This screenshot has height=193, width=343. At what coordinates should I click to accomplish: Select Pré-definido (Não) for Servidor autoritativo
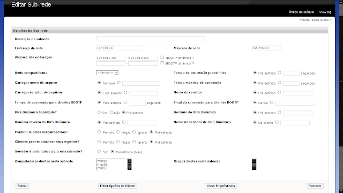113,151
